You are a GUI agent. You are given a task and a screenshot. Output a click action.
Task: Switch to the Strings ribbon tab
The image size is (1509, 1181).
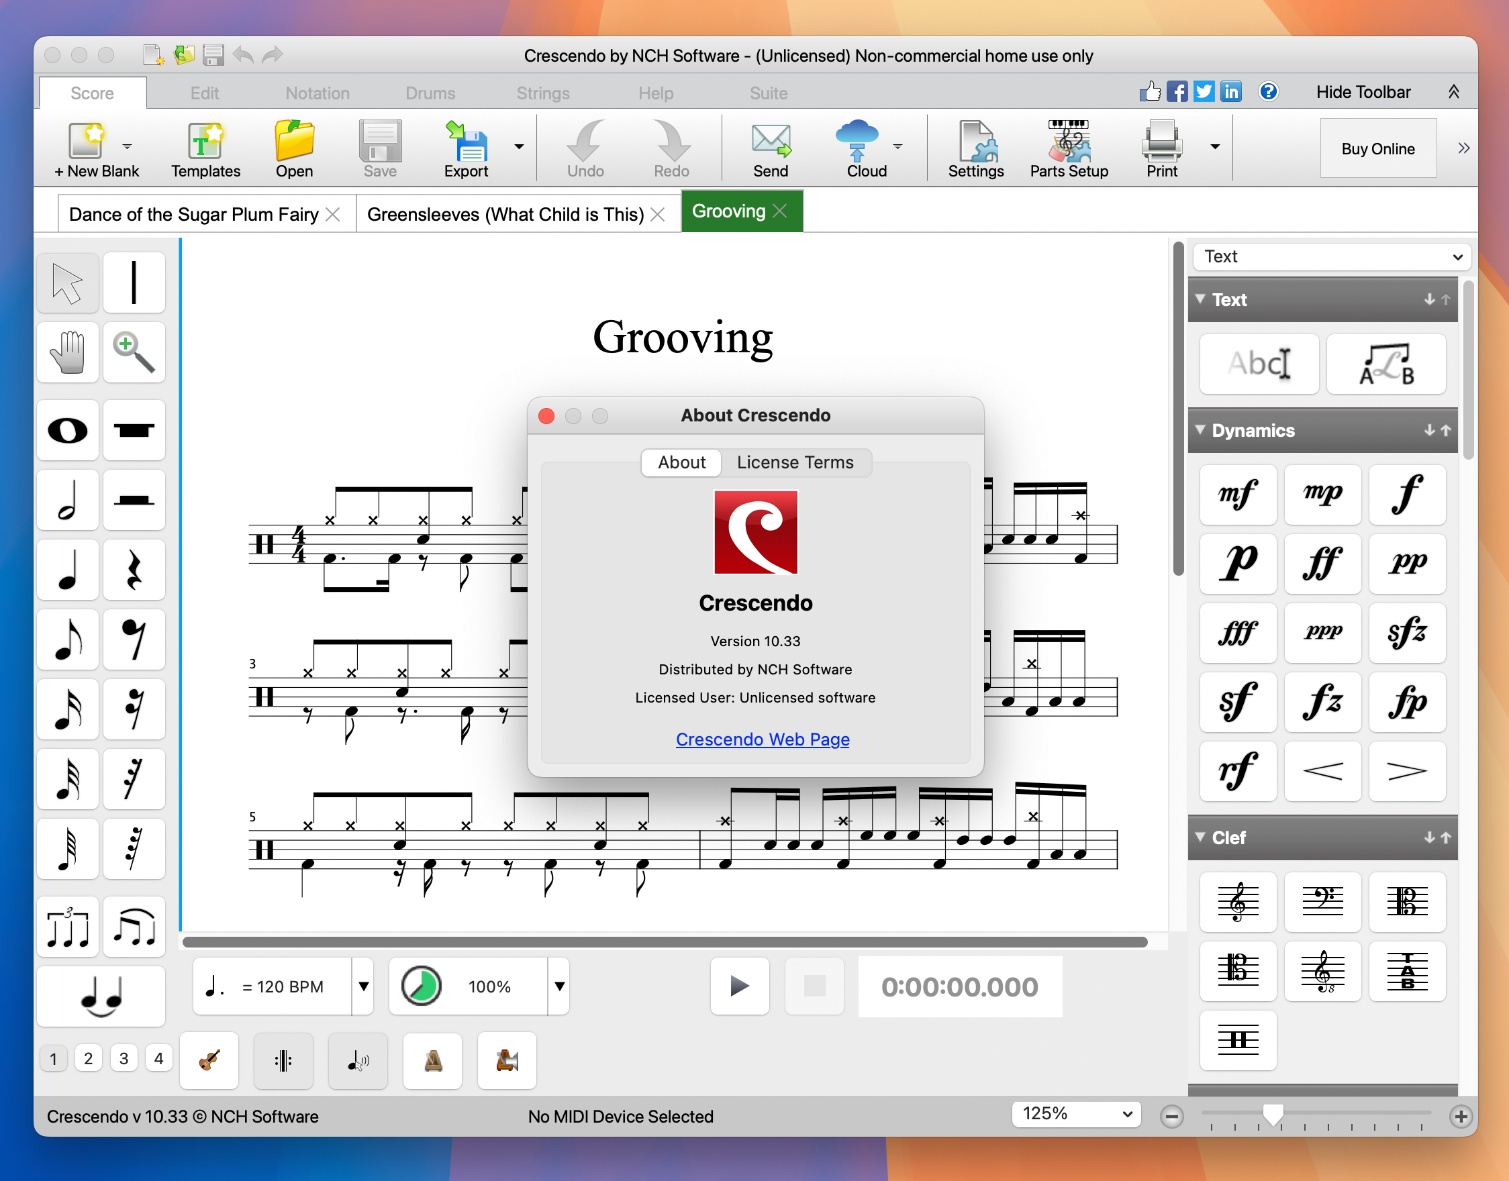click(543, 93)
